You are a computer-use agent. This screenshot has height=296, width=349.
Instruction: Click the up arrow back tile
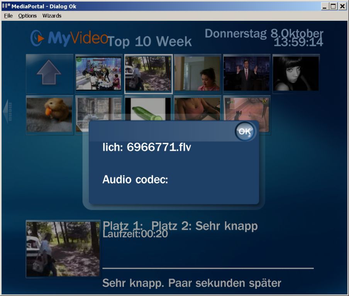[49, 73]
